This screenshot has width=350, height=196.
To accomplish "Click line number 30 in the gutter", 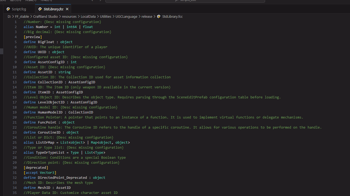I will [15, 167].
